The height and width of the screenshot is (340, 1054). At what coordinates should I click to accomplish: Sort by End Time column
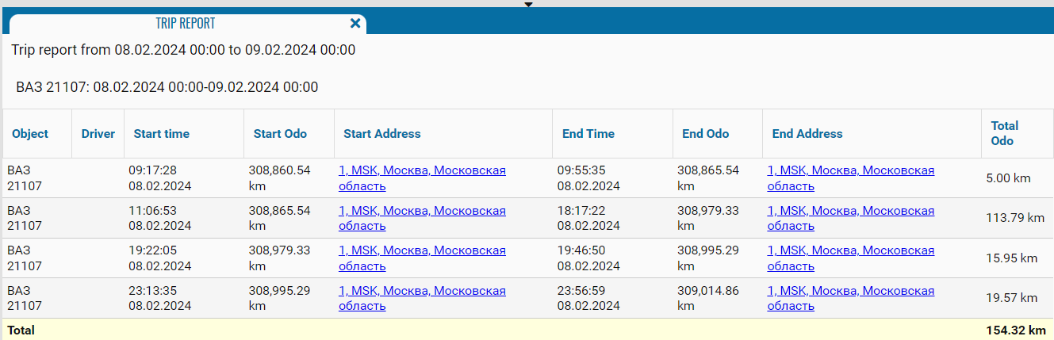click(x=588, y=134)
